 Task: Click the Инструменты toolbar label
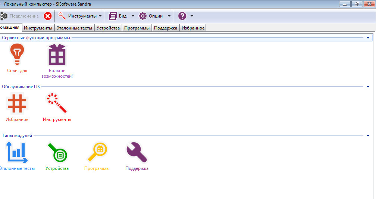tap(82, 16)
